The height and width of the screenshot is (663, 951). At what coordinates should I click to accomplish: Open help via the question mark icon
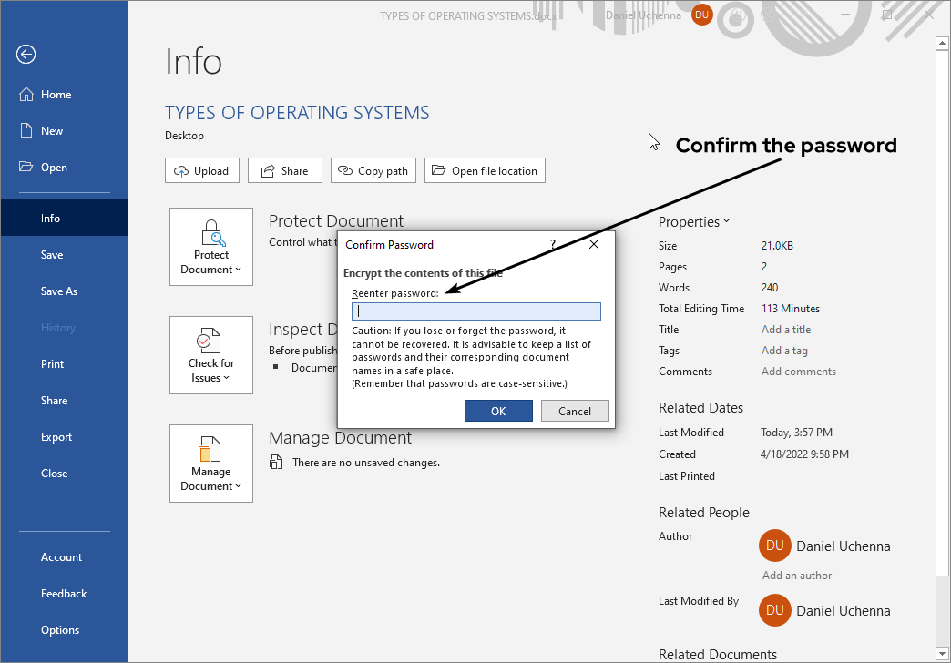point(552,245)
